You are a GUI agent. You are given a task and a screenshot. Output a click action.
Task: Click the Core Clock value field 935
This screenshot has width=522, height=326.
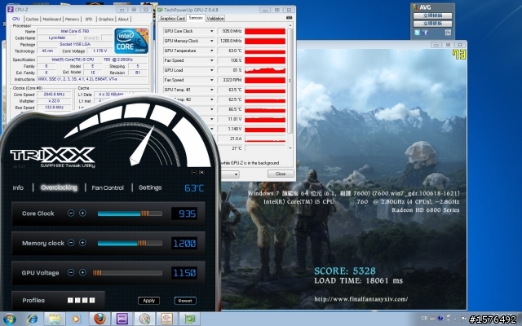184,214
